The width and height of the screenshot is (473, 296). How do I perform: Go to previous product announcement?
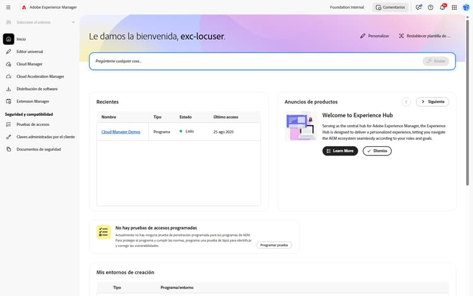pos(406,102)
